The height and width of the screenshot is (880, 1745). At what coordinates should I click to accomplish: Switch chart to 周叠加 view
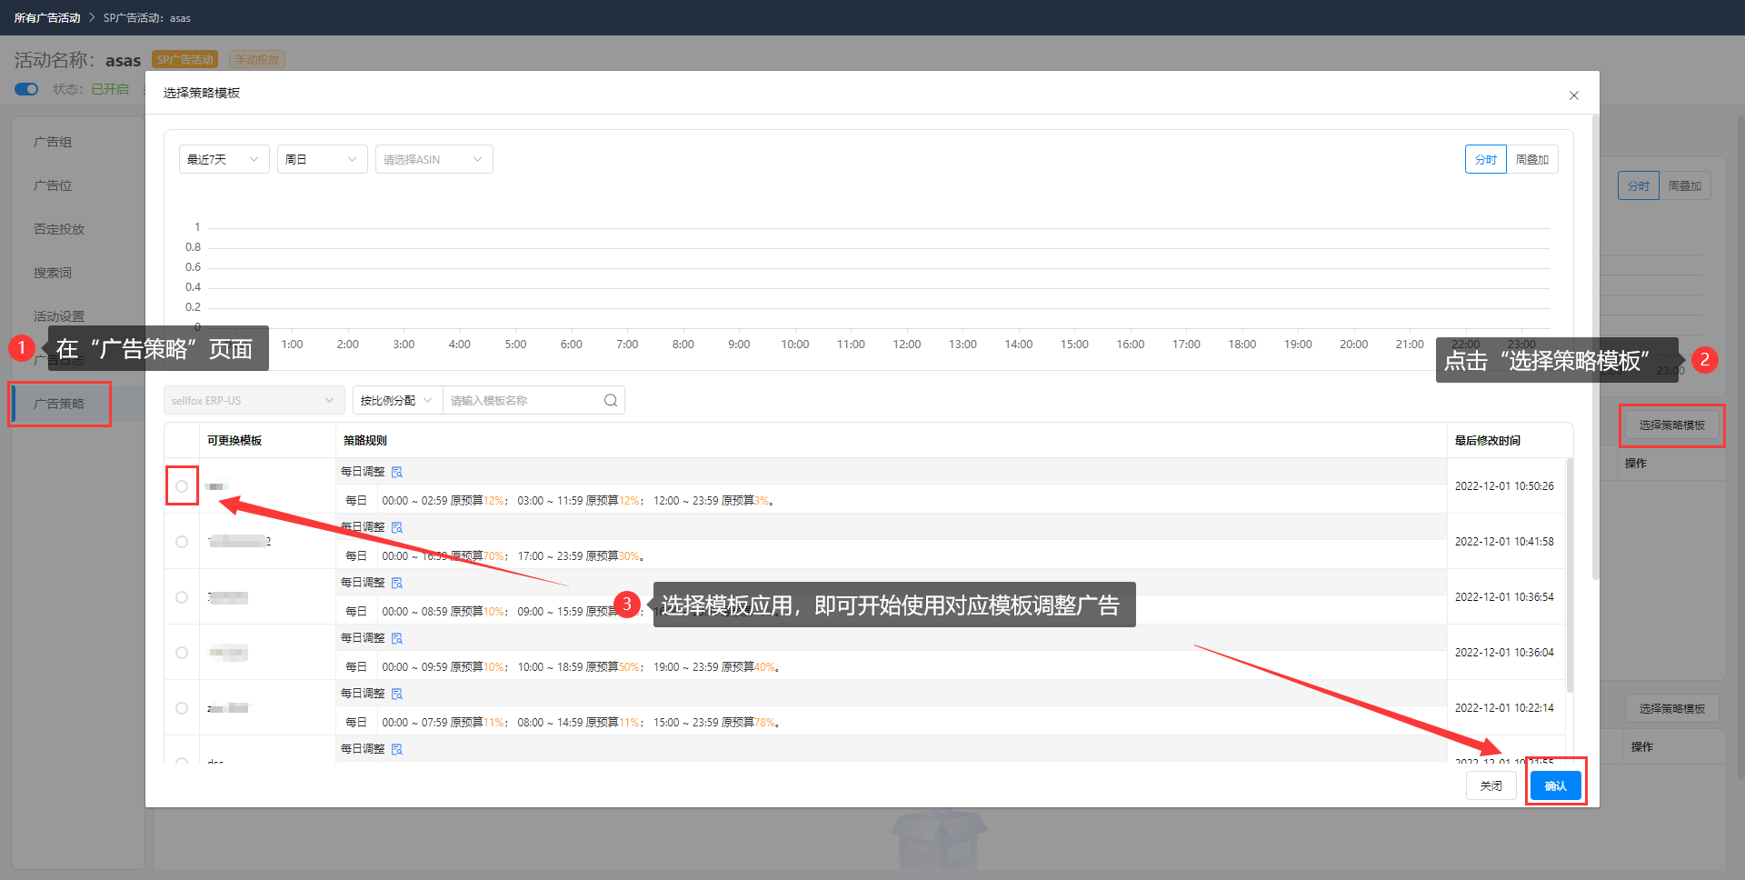click(x=1531, y=159)
